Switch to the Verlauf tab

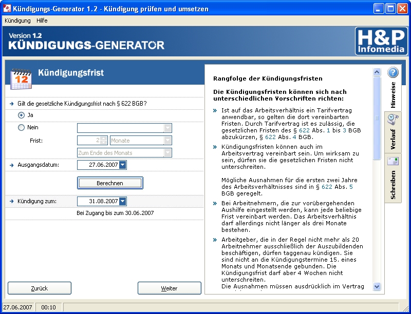(393, 132)
